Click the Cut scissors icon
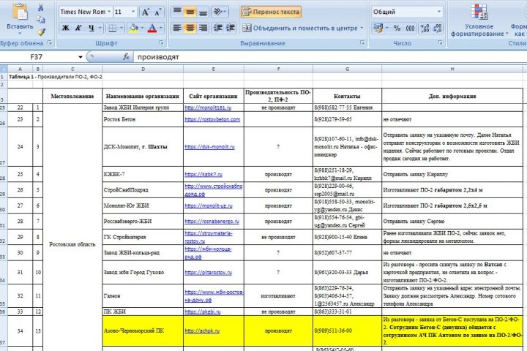 coord(40,7)
